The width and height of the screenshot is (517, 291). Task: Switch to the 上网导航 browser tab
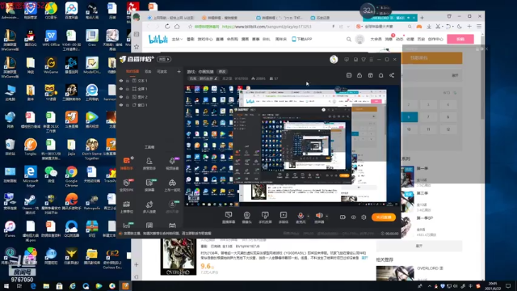pyautogui.click(x=170, y=18)
